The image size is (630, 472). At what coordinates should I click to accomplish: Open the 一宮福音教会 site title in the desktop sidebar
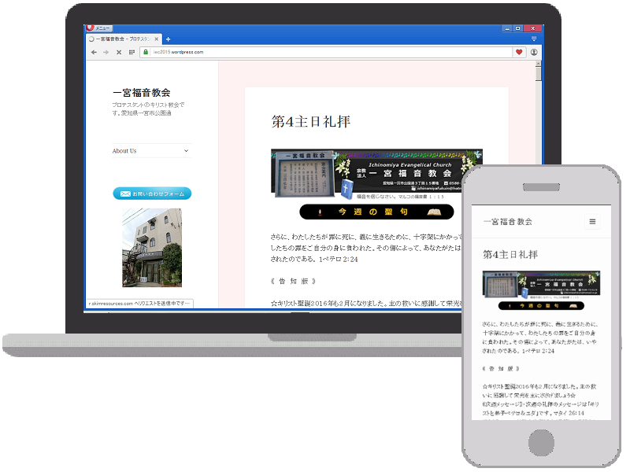141,92
